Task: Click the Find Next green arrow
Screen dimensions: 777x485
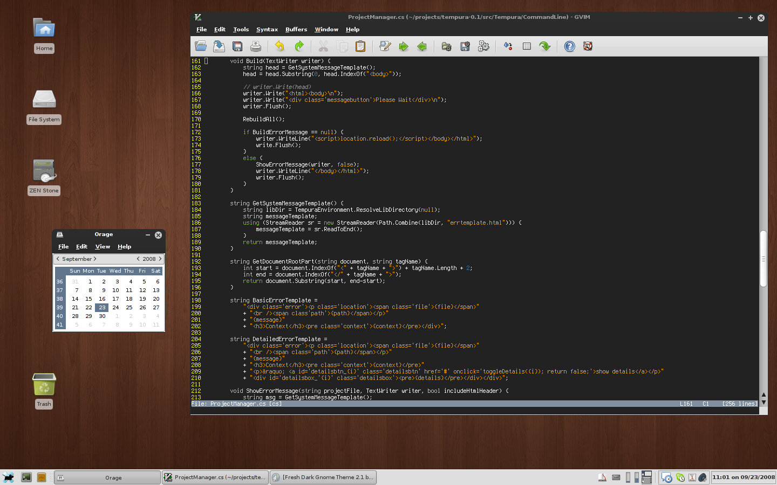Action: point(404,46)
